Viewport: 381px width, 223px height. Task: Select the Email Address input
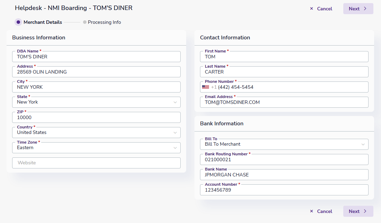[284, 103]
